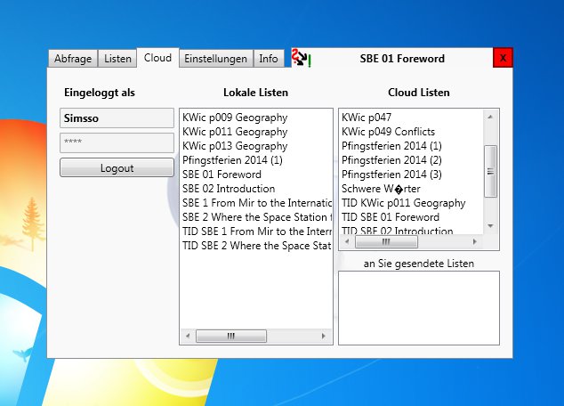The image size is (564, 406).
Task: Select 'TID KWic p011 Geography' cloud list
Action: [x=412, y=203]
